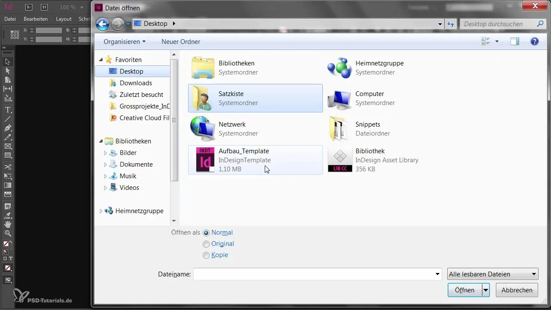Select the Gradient Swatch tool
This screenshot has height=310, width=551.
pyautogui.click(x=8, y=185)
